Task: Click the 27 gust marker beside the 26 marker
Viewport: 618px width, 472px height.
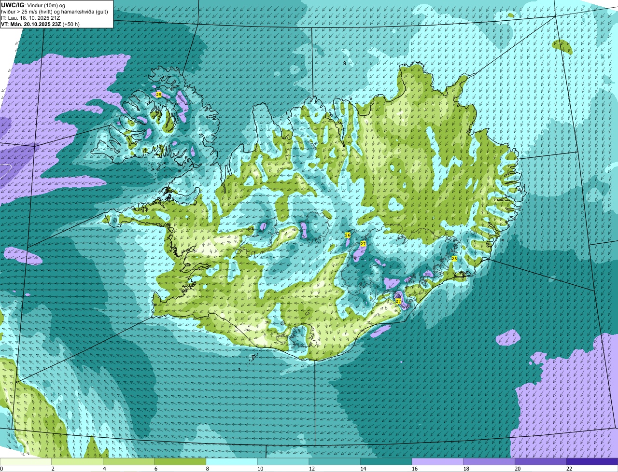Action: tap(363, 244)
